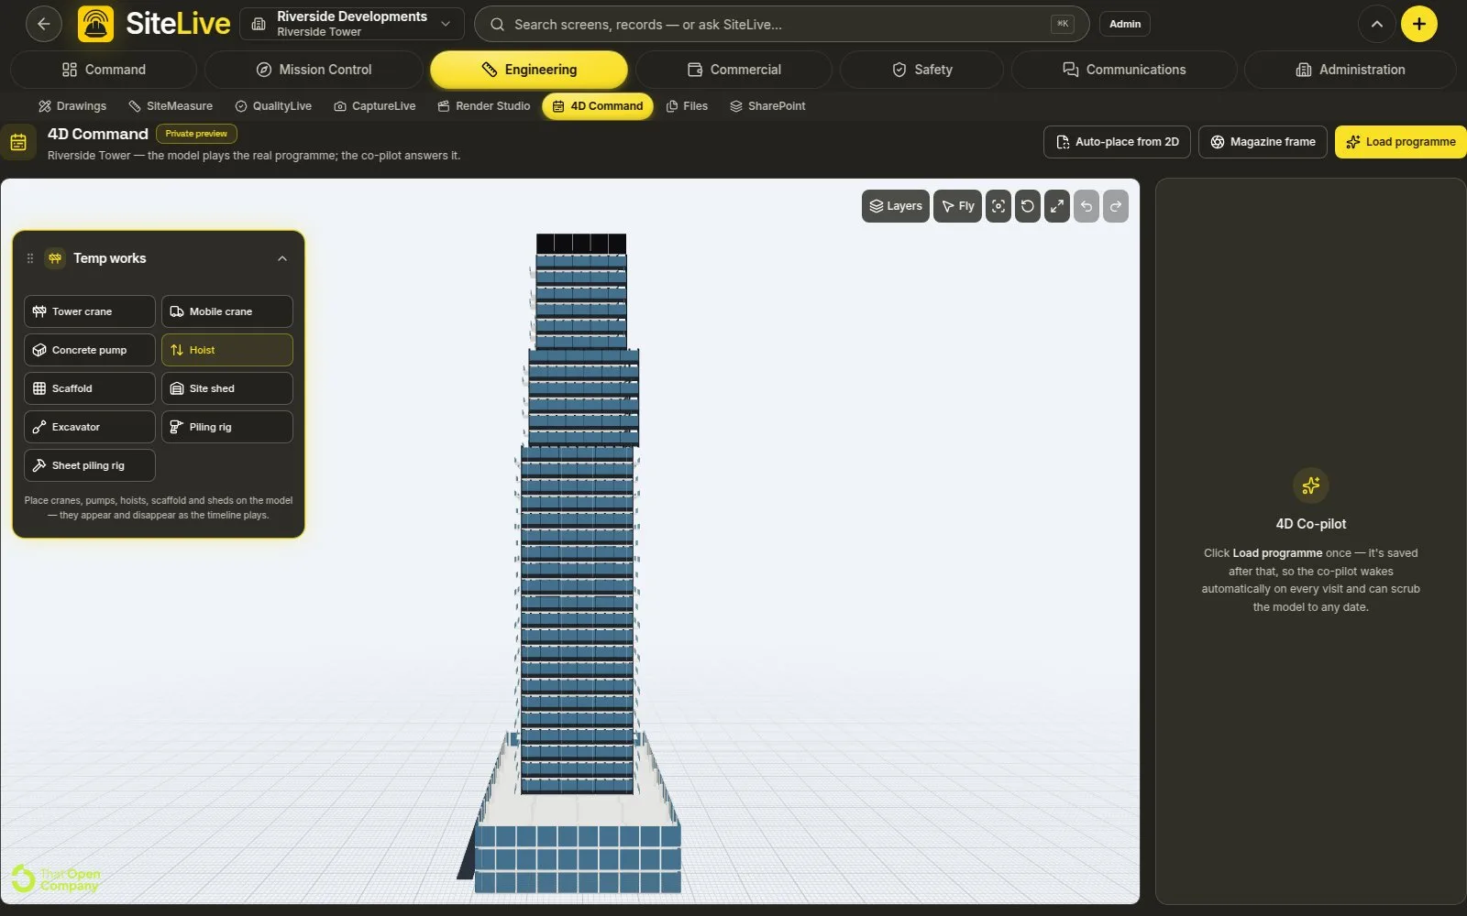
Task: Select the 4D Command sub-tab
Action: [x=598, y=106]
